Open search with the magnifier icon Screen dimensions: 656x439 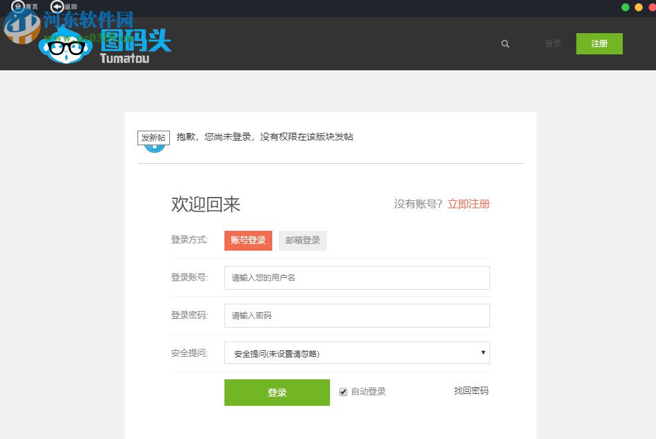(x=505, y=44)
